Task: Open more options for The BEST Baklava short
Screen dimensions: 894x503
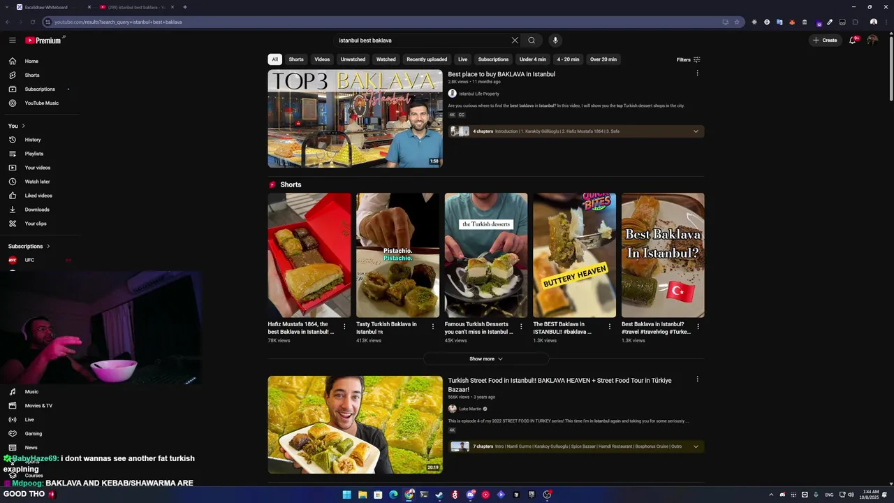Action: pyautogui.click(x=609, y=326)
